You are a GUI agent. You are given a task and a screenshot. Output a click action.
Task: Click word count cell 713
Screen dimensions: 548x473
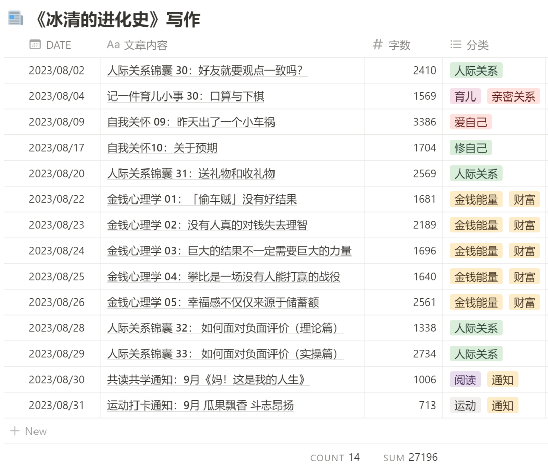pyautogui.click(x=404, y=405)
